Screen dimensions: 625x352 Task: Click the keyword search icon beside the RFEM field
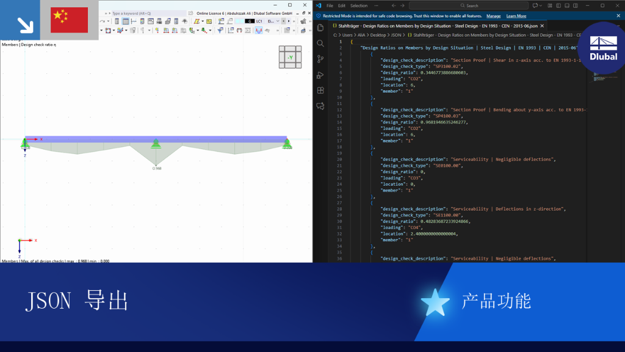190,13
